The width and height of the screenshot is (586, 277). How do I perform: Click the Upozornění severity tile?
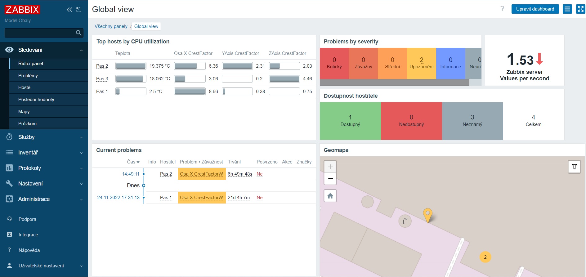coord(422,63)
